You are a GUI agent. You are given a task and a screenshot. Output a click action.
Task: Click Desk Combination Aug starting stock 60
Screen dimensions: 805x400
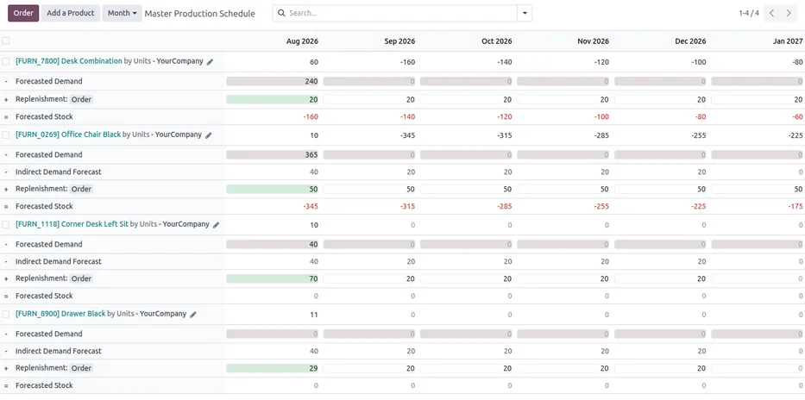coord(314,62)
